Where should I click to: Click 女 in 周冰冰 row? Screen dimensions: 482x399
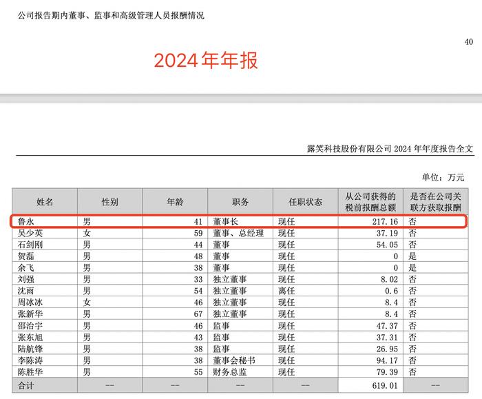click(87, 303)
